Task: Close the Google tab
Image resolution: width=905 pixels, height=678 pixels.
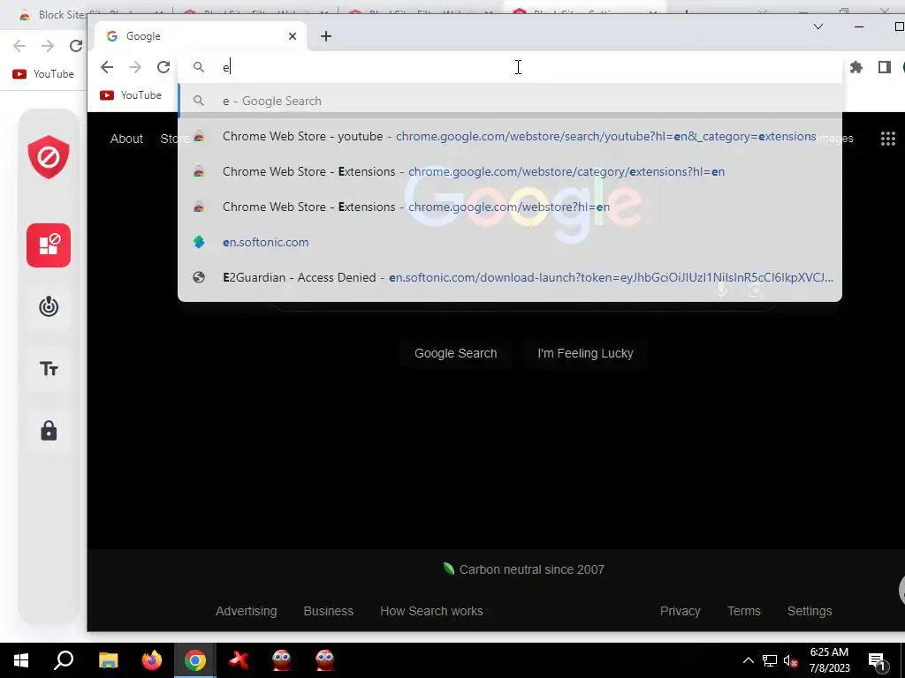Action: (293, 36)
